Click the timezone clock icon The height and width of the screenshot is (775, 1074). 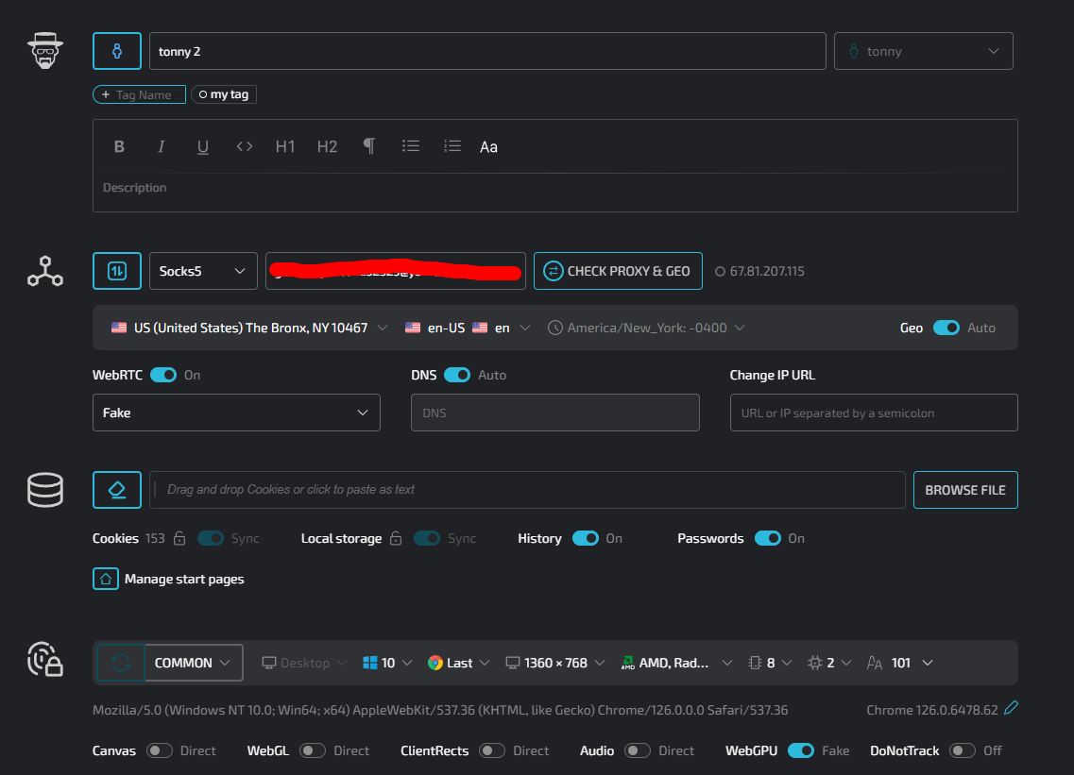(555, 328)
